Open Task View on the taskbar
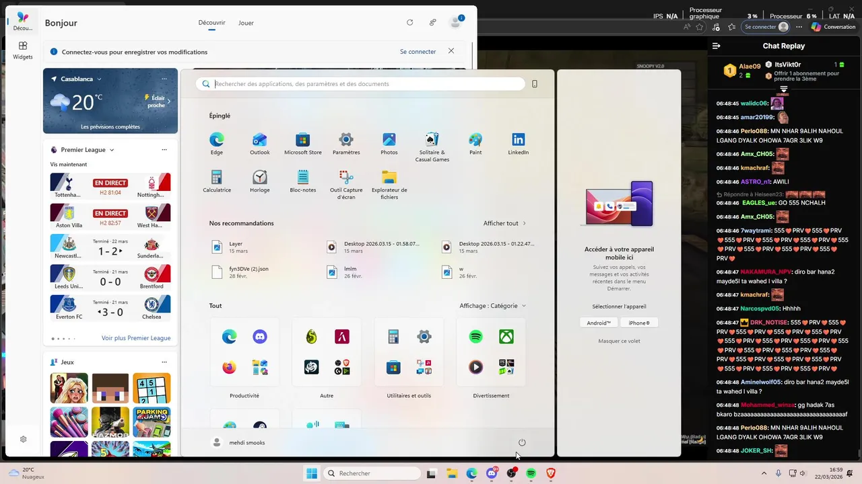Screen dimensions: 862x484 [x=431, y=473]
